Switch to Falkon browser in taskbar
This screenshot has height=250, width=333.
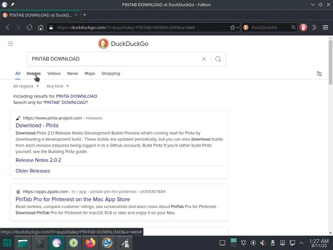[x=57, y=243]
